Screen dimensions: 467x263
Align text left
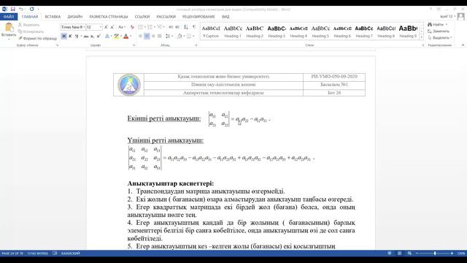click(x=140, y=36)
